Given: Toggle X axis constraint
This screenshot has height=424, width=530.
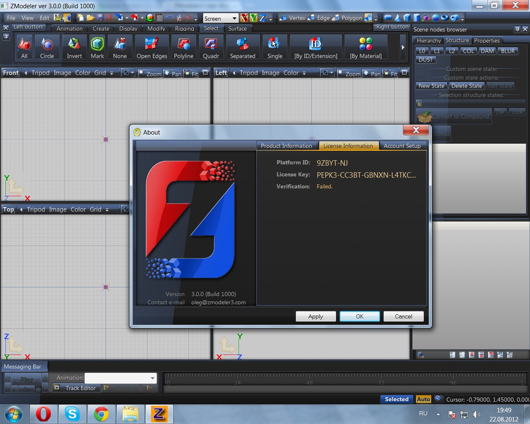Looking at the screenshot, I should (x=244, y=18).
